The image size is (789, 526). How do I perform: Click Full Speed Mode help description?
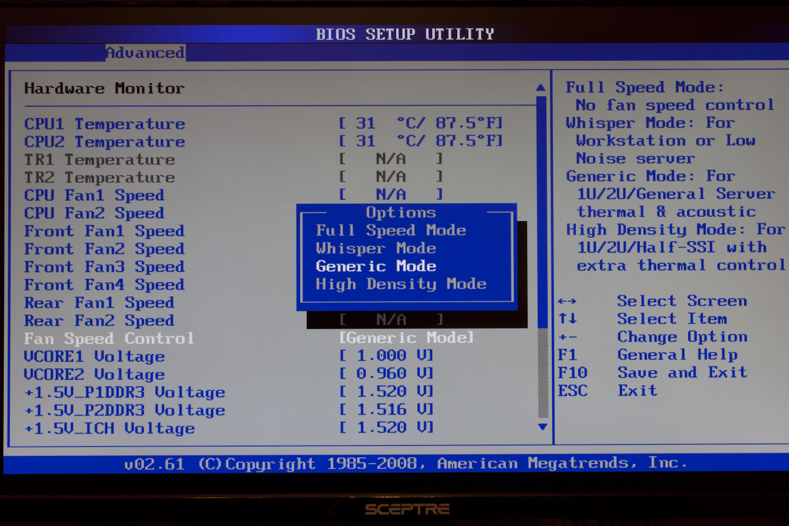(670, 96)
